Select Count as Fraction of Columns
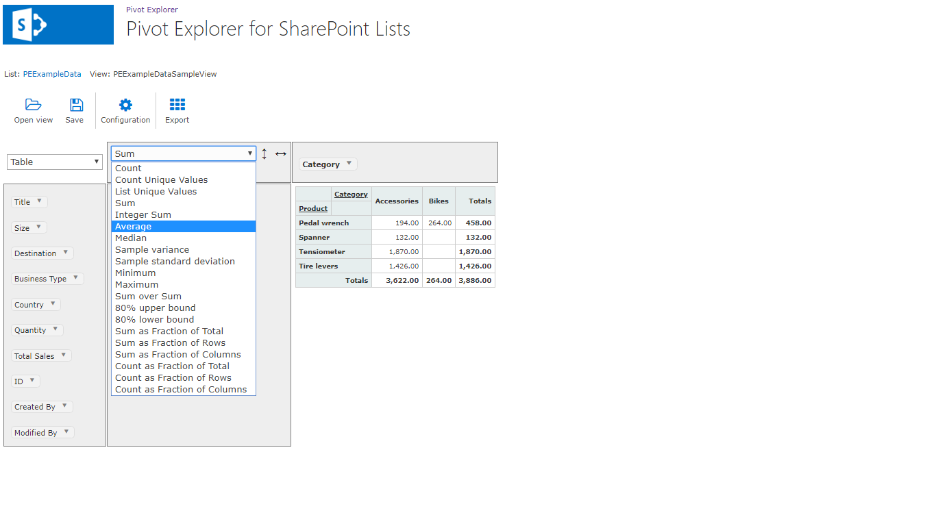 tap(184, 390)
